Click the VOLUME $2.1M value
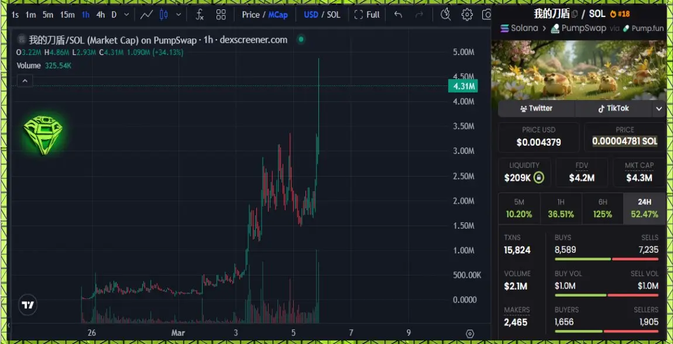The image size is (673, 344). pyautogui.click(x=516, y=286)
